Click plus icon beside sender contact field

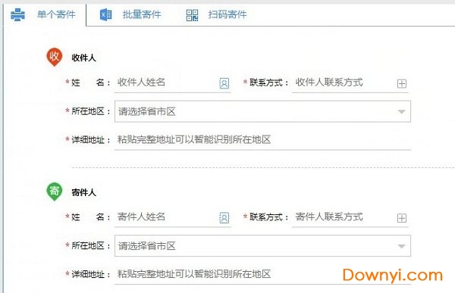coord(402,218)
